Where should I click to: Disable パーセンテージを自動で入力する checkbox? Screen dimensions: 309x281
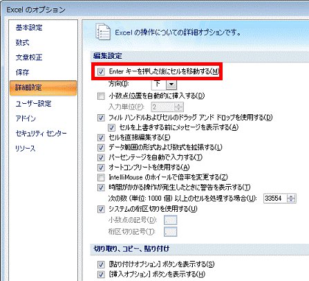click(x=101, y=158)
